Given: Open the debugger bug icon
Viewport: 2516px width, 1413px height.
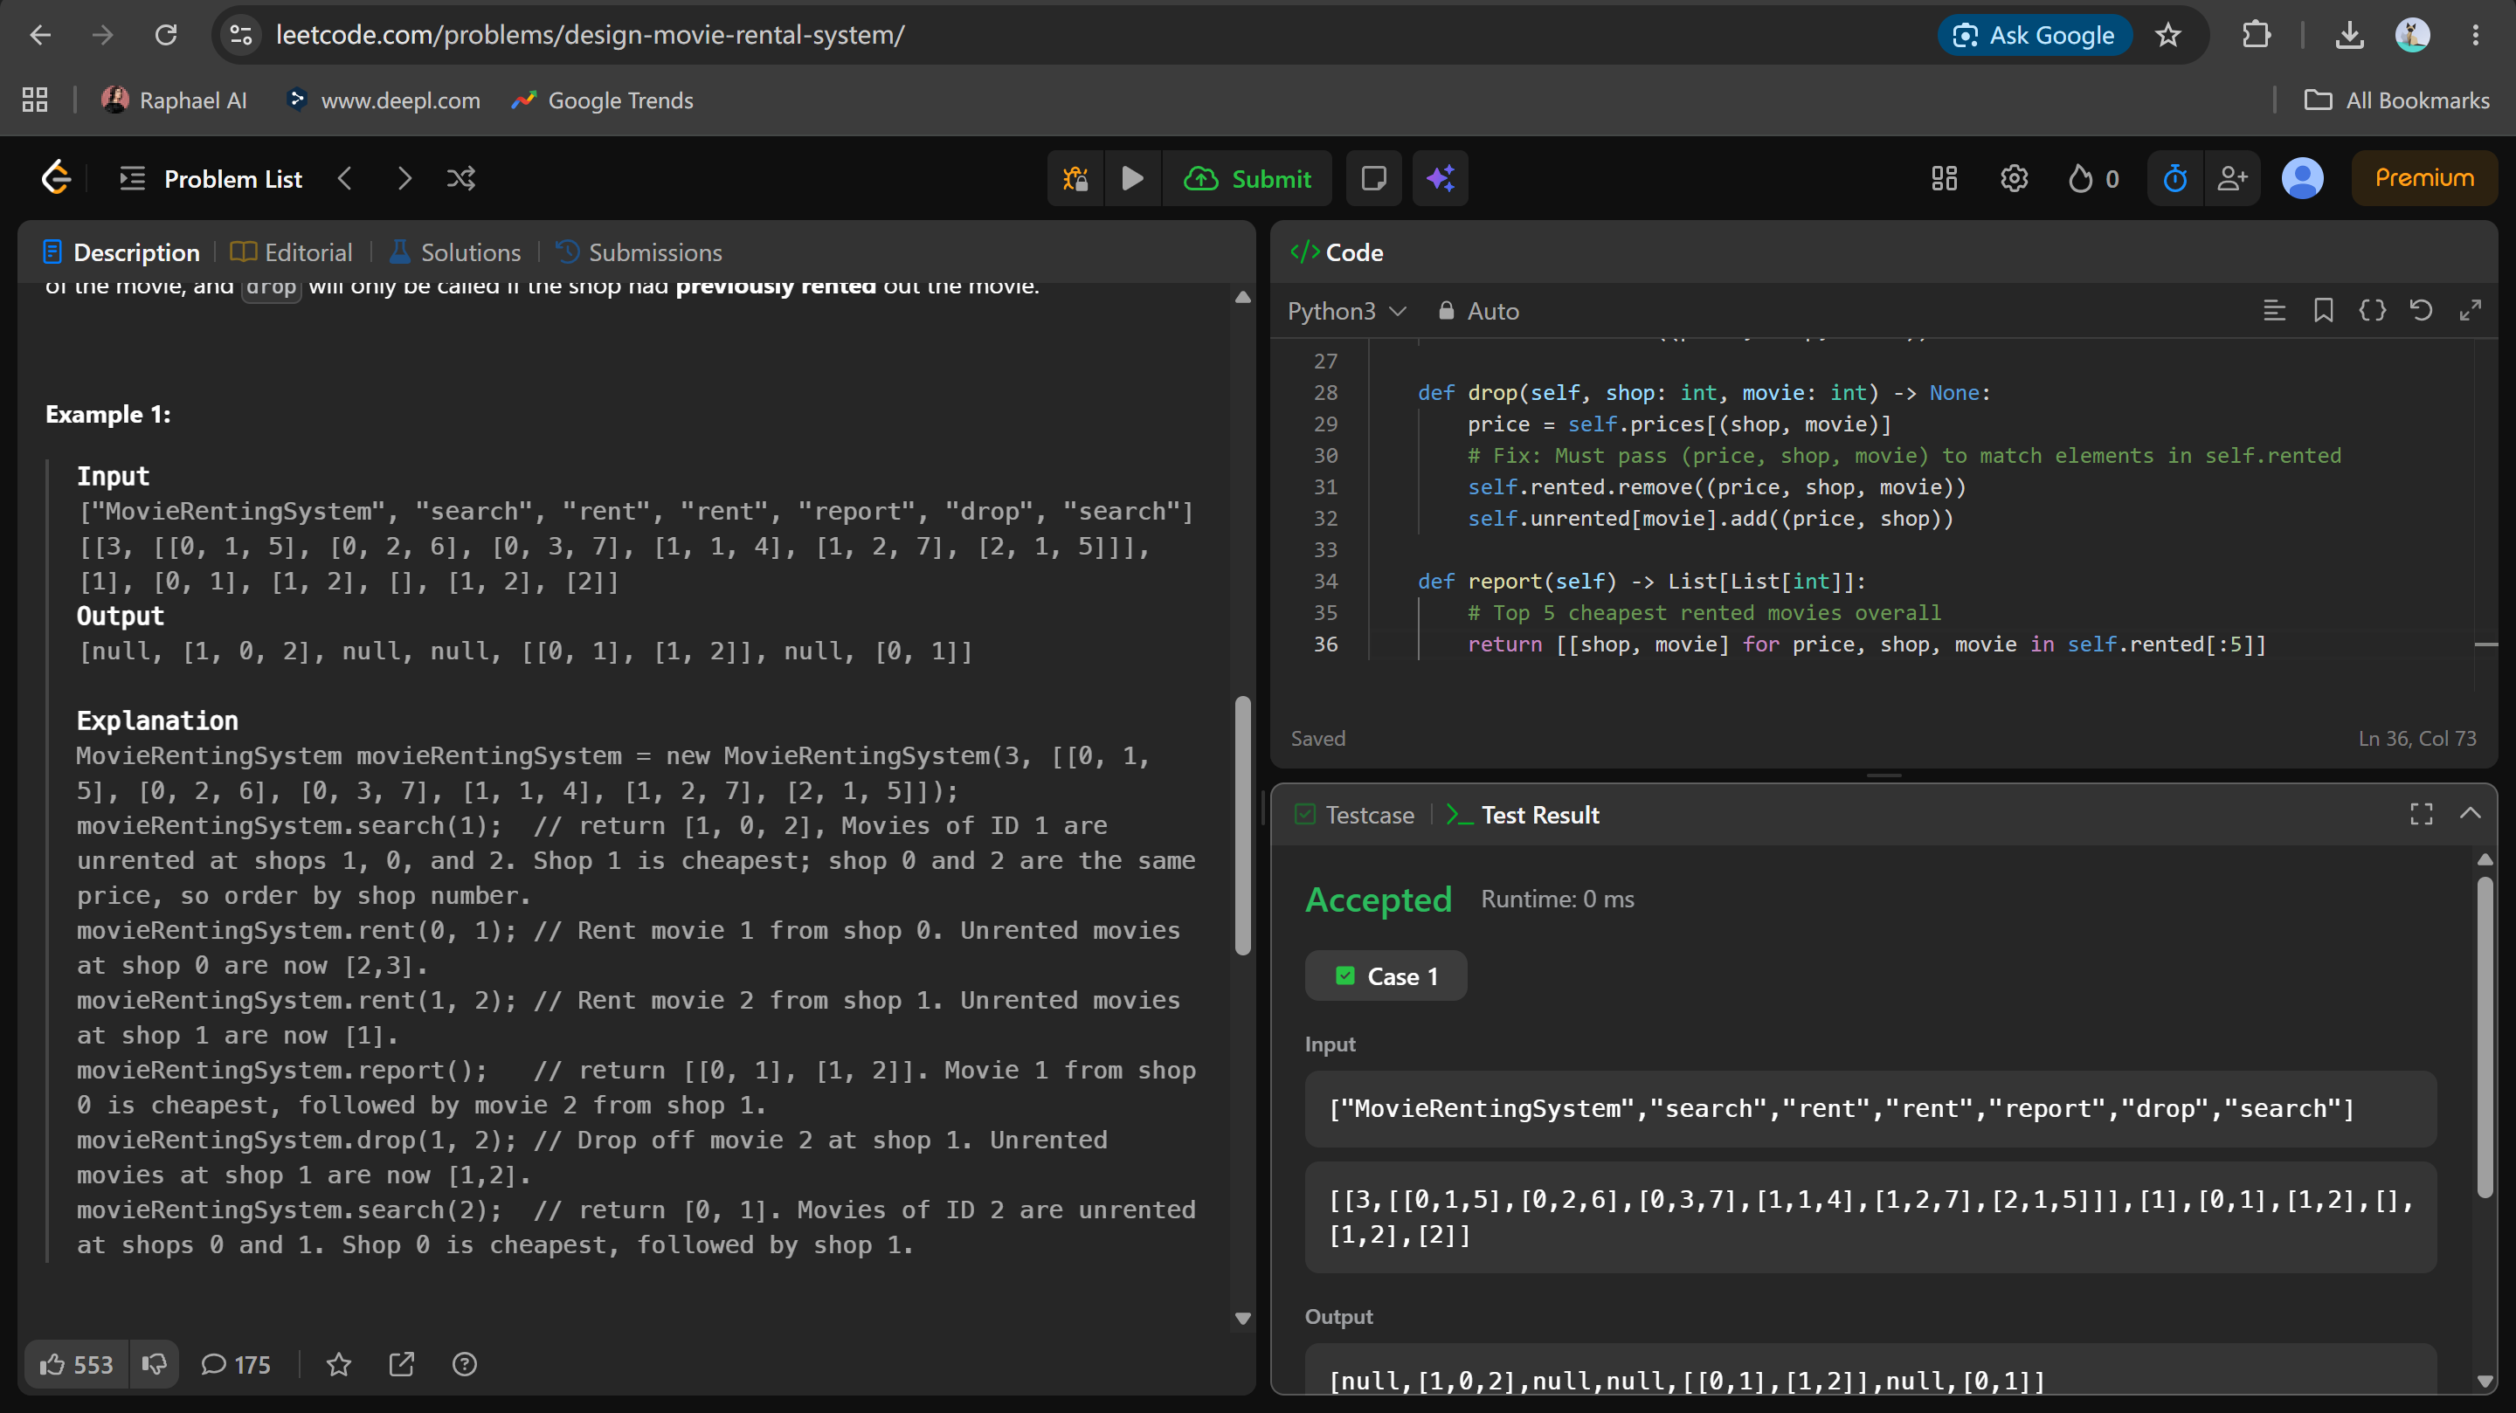Looking at the screenshot, I should 1075,179.
